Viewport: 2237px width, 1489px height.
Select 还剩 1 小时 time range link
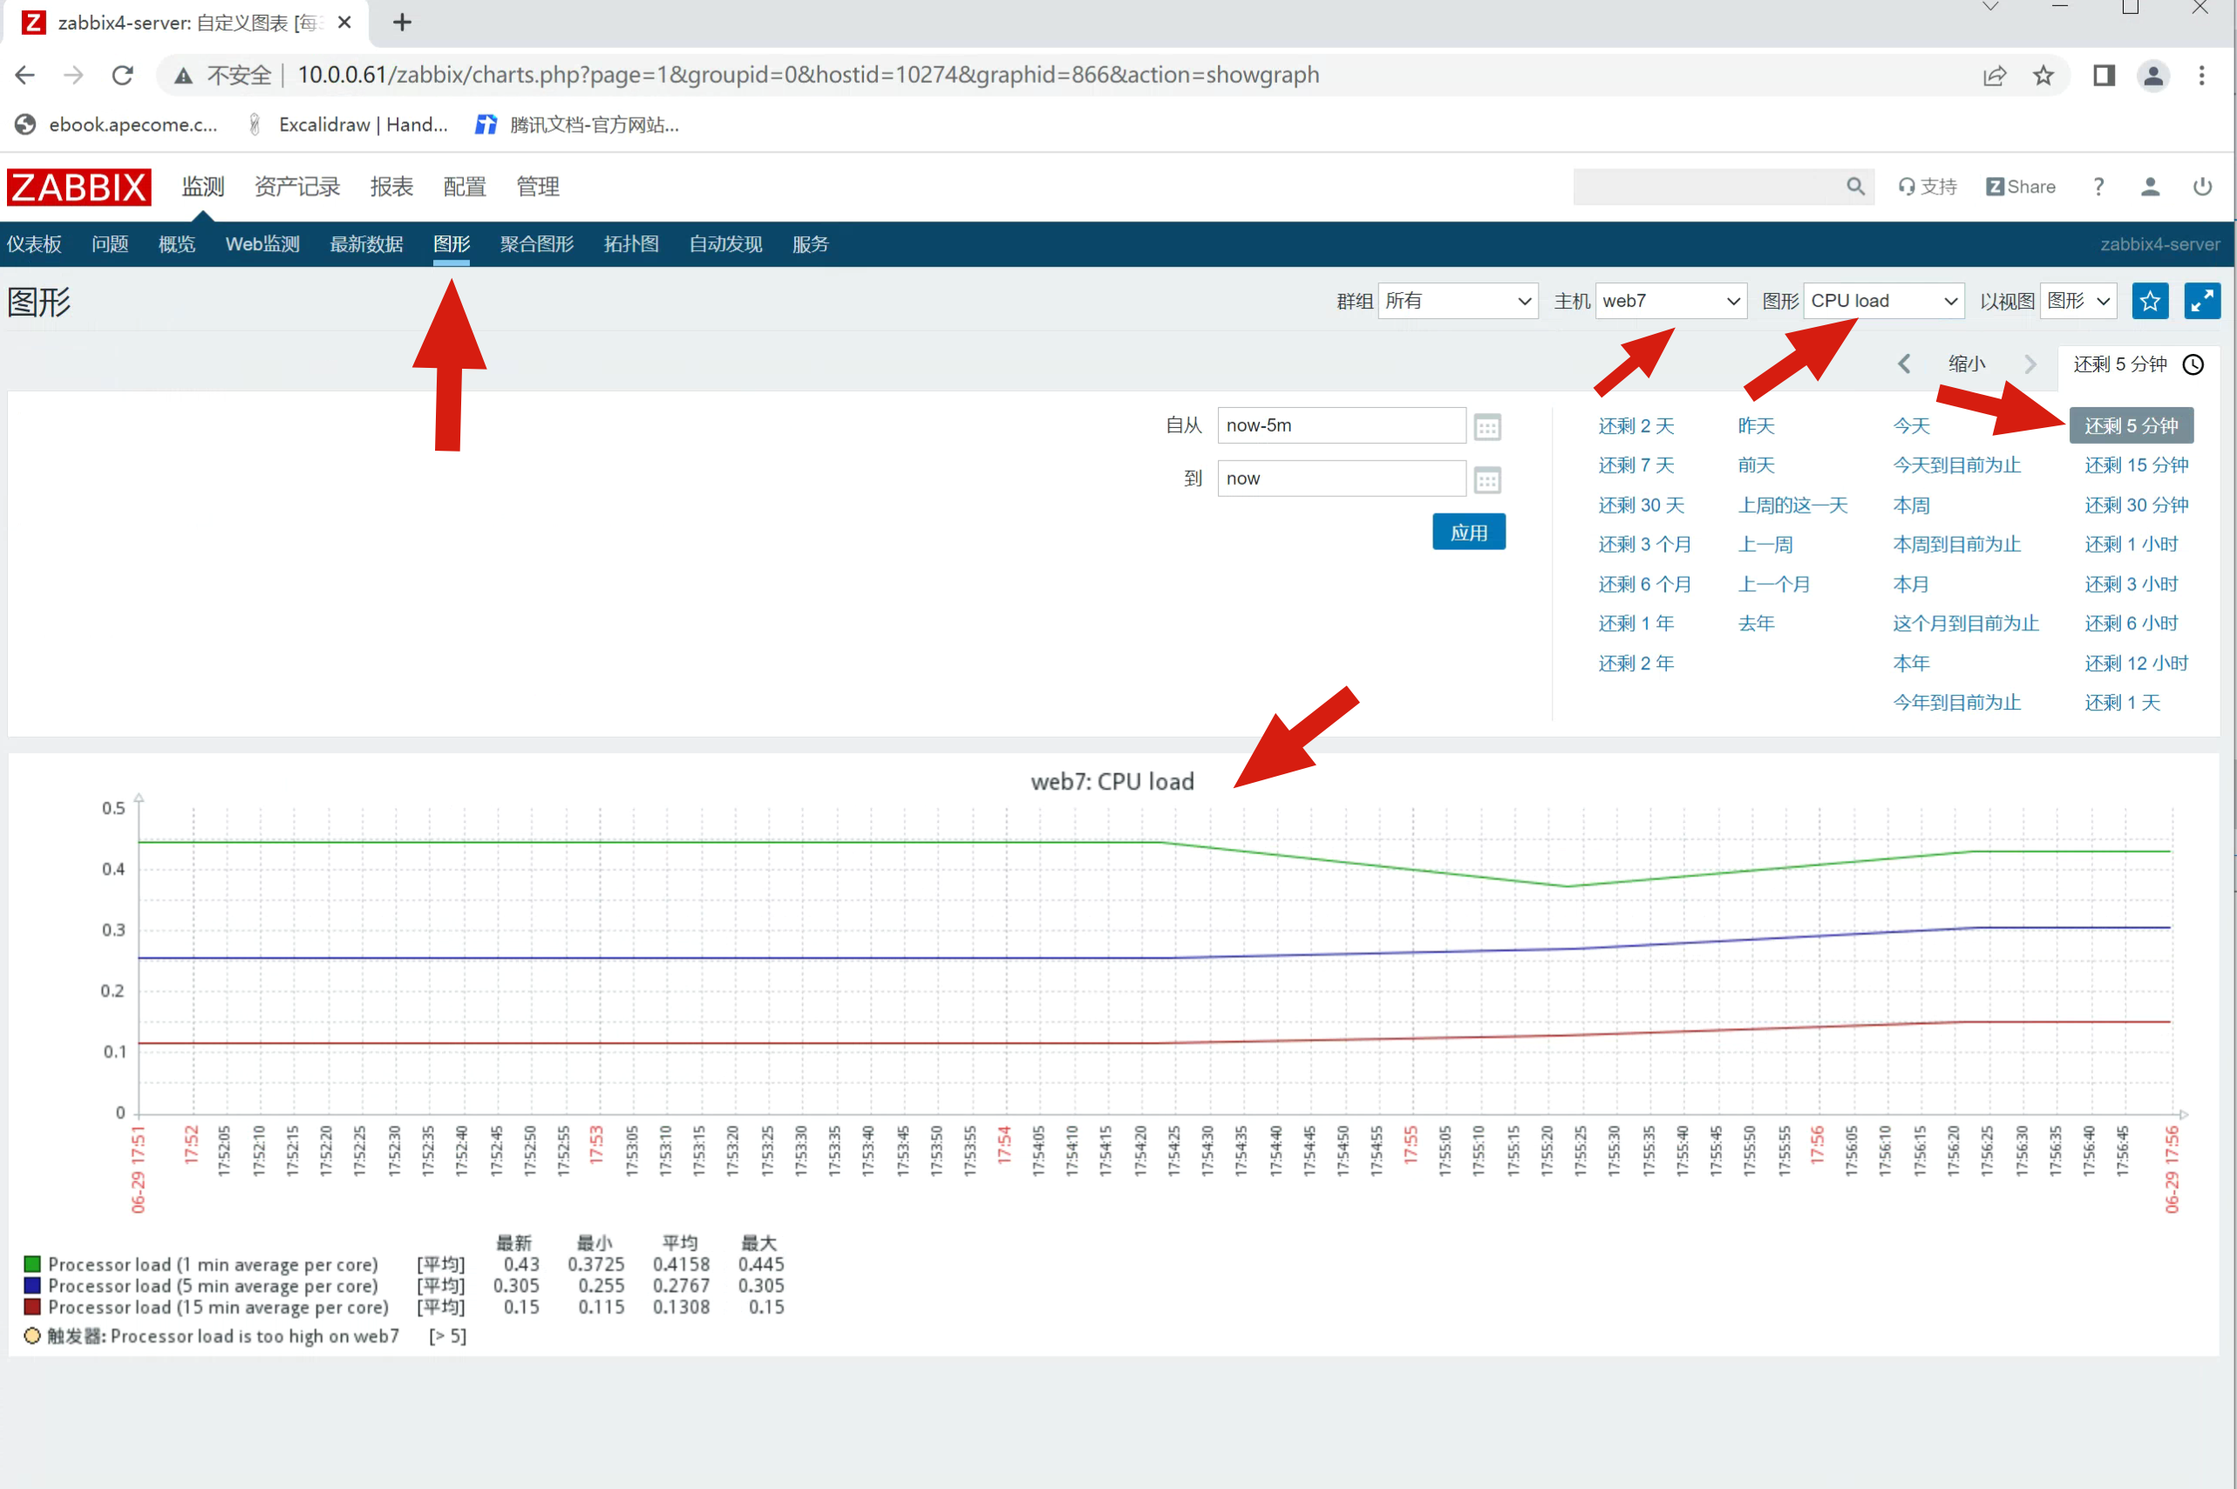[x=2131, y=544]
